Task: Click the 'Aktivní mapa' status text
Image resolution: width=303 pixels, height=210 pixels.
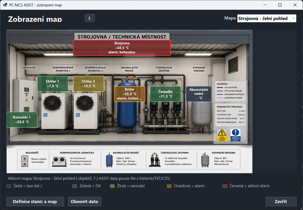Action: (x=89, y=178)
